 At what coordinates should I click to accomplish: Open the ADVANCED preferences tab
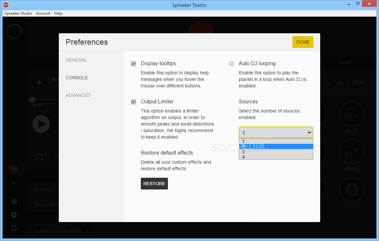[78, 95]
